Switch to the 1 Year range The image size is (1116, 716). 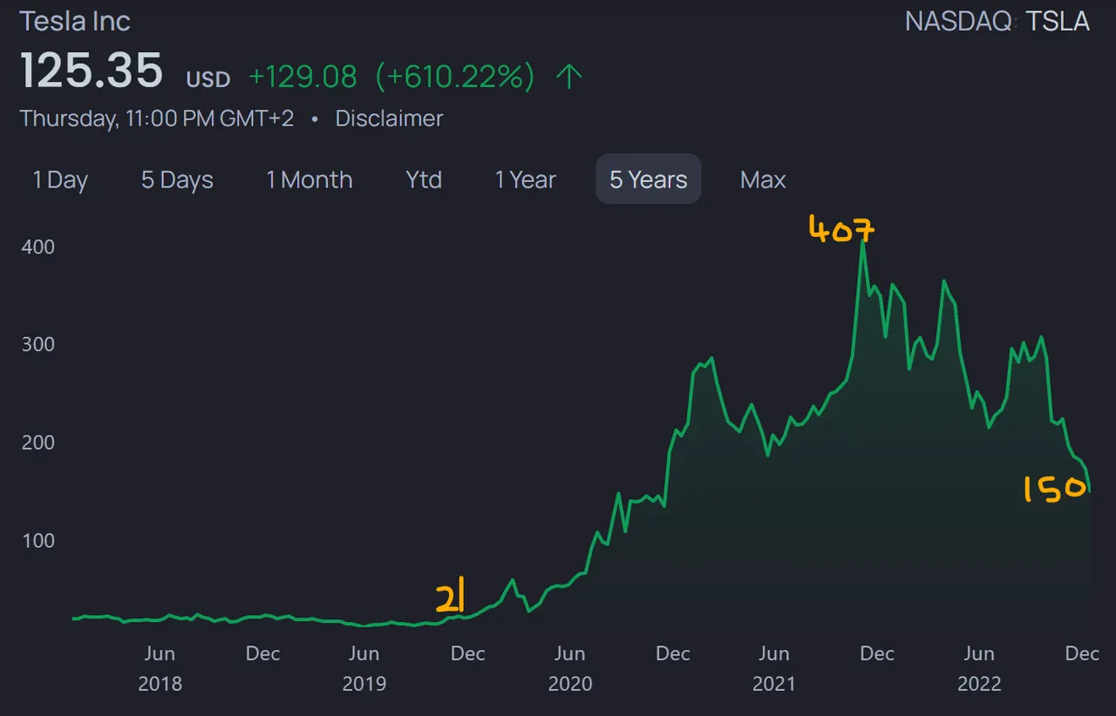point(526,179)
